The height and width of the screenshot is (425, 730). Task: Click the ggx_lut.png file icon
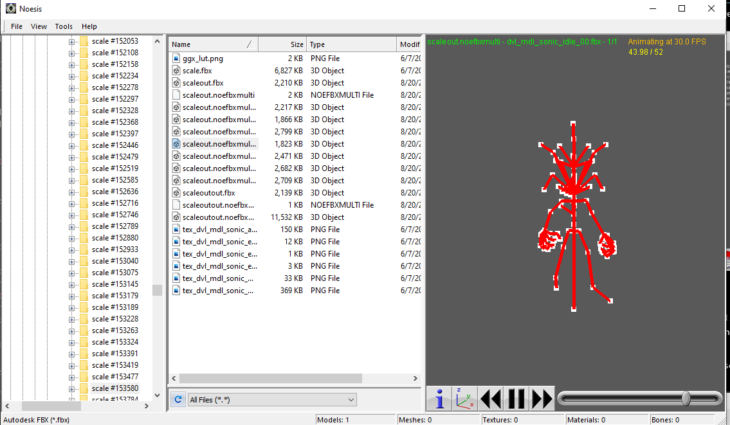pyautogui.click(x=176, y=58)
